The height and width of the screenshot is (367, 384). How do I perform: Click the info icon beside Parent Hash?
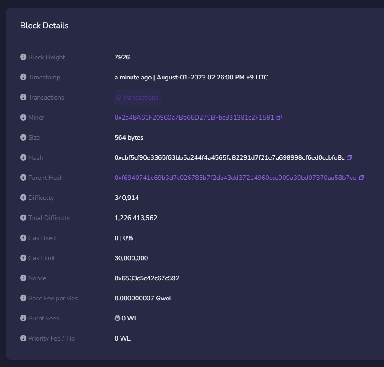tap(23, 178)
